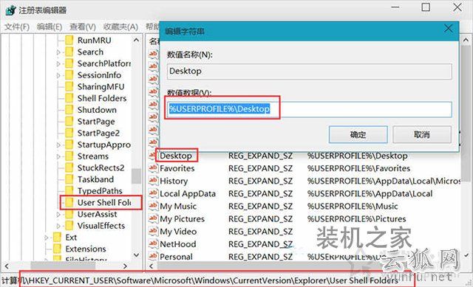Expand the StartupApproved tree node

click(x=58, y=145)
